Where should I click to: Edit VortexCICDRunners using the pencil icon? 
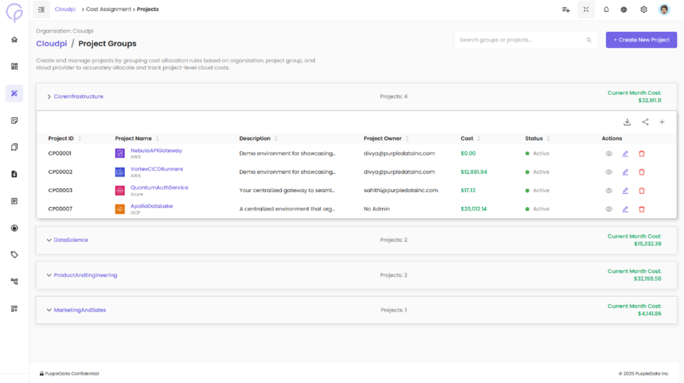click(625, 172)
